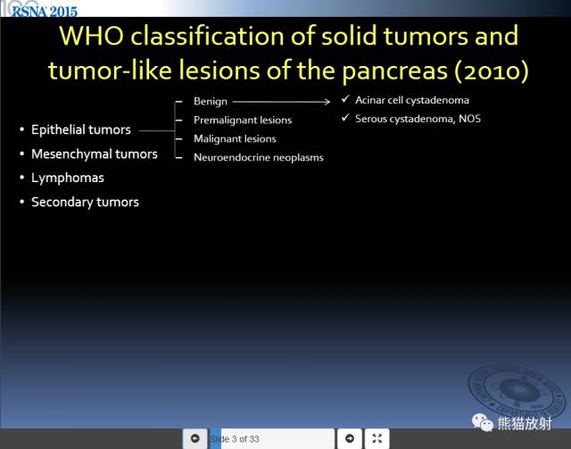Advance to the next slide arrow

tap(350, 438)
